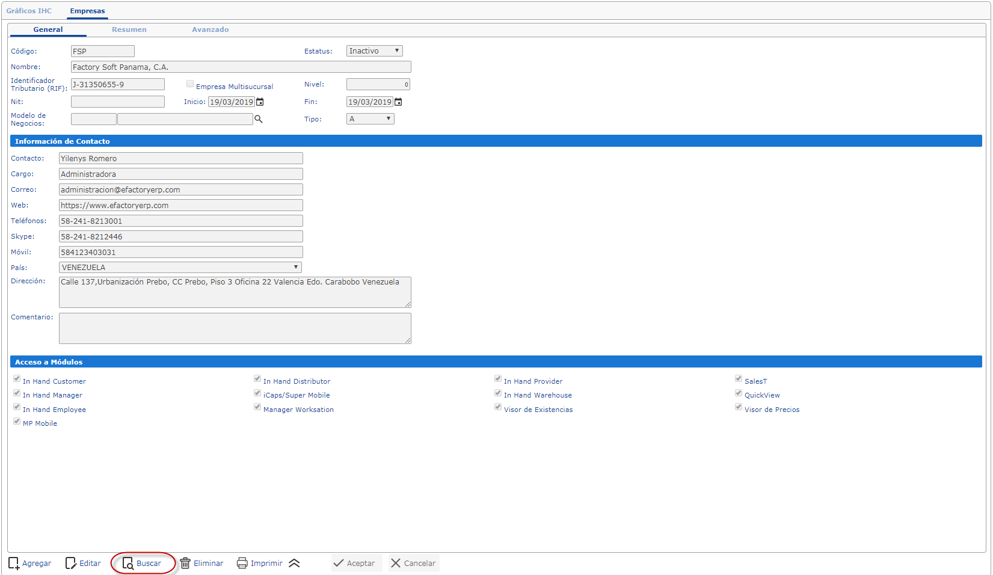The height and width of the screenshot is (575, 993).
Task: Toggle SalesT module checkbox
Action: (x=739, y=379)
